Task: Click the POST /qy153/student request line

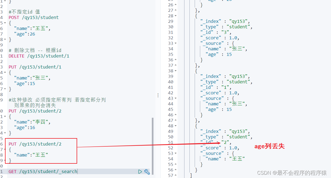Action: [x=33, y=17]
